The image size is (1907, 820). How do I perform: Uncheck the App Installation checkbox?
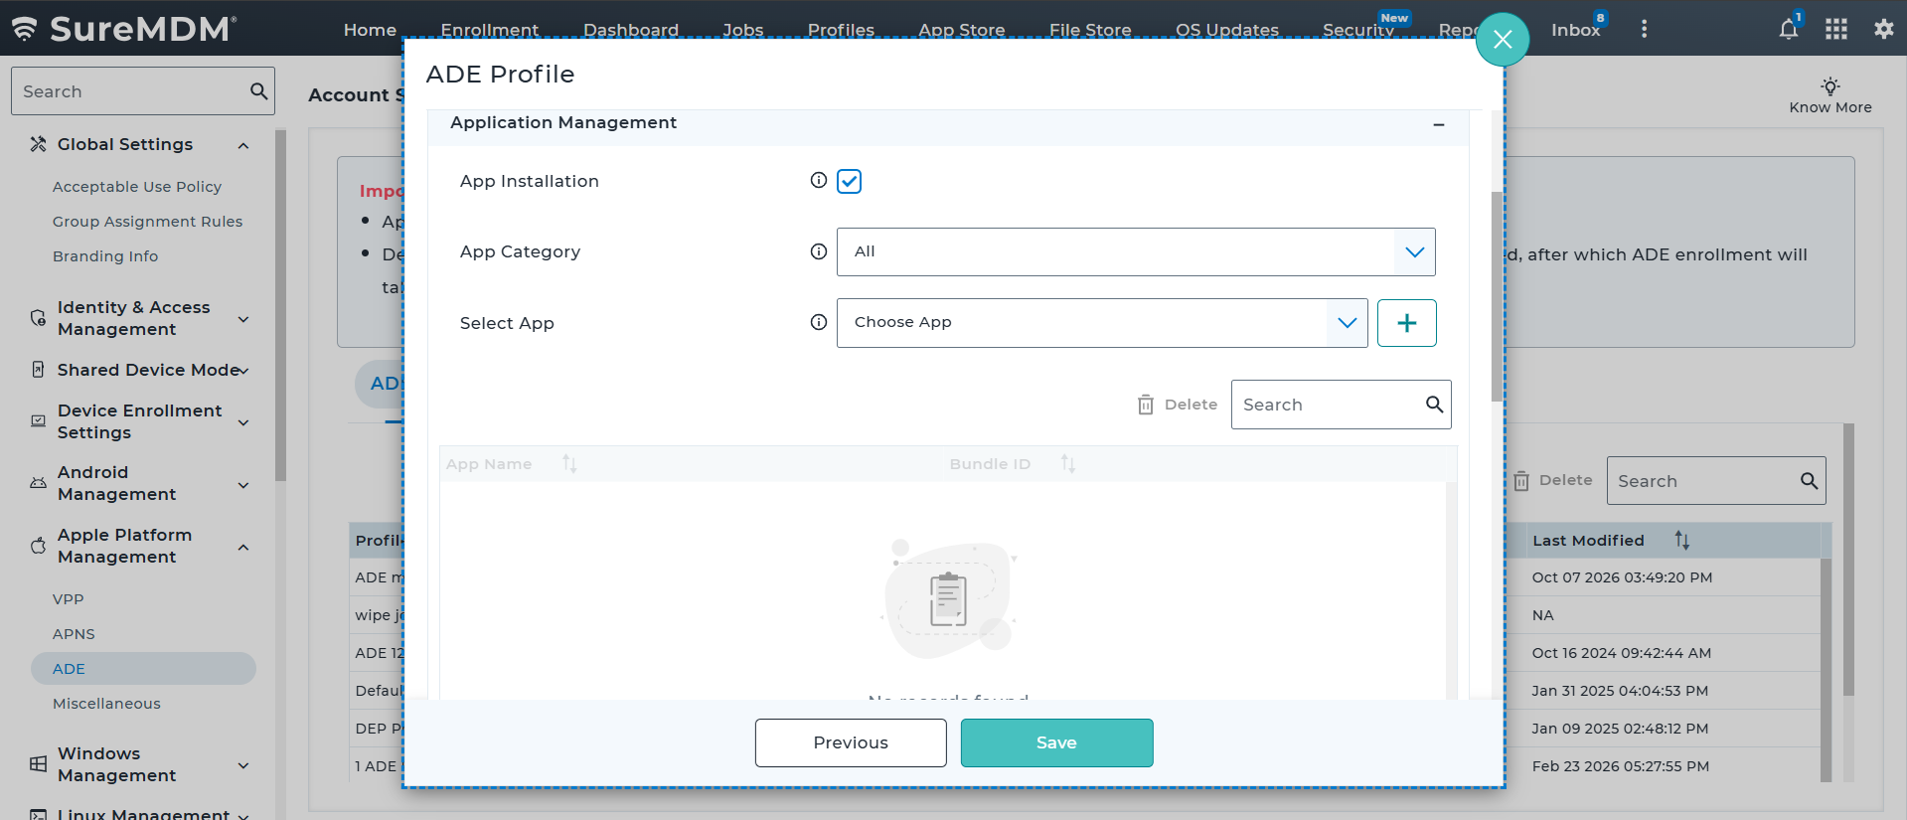point(849,181)
